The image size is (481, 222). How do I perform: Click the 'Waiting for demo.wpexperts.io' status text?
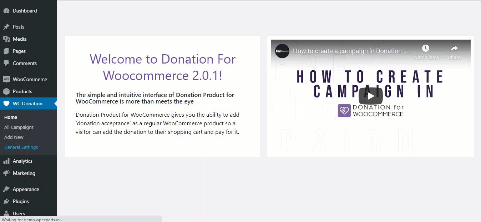click(32, 220)
